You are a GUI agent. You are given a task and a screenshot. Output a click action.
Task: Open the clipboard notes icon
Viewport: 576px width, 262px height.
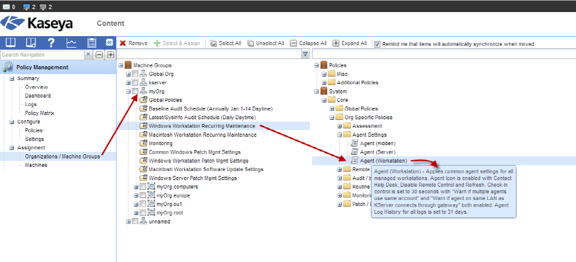pos(92,43)
